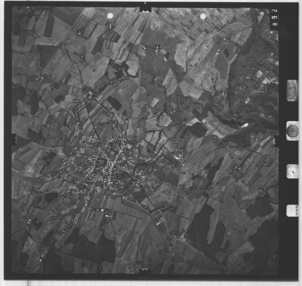This screenshot has width=302, height=286.
Task: Click the altimeter dial in right margin
Action: point(292,90)
